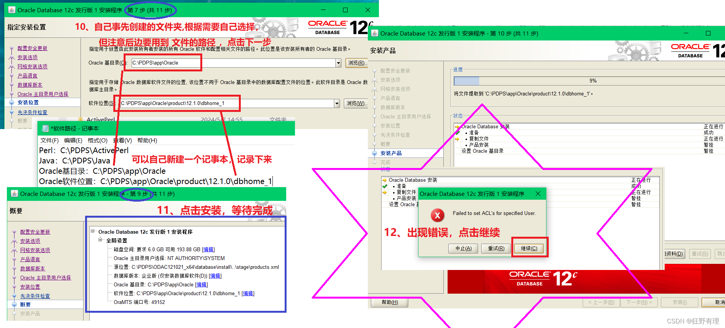Click summary row 'Oracle 主目录用户选择: NT AUTHORITY\SYSTEM'
The image size is (725, 328).
169,258
